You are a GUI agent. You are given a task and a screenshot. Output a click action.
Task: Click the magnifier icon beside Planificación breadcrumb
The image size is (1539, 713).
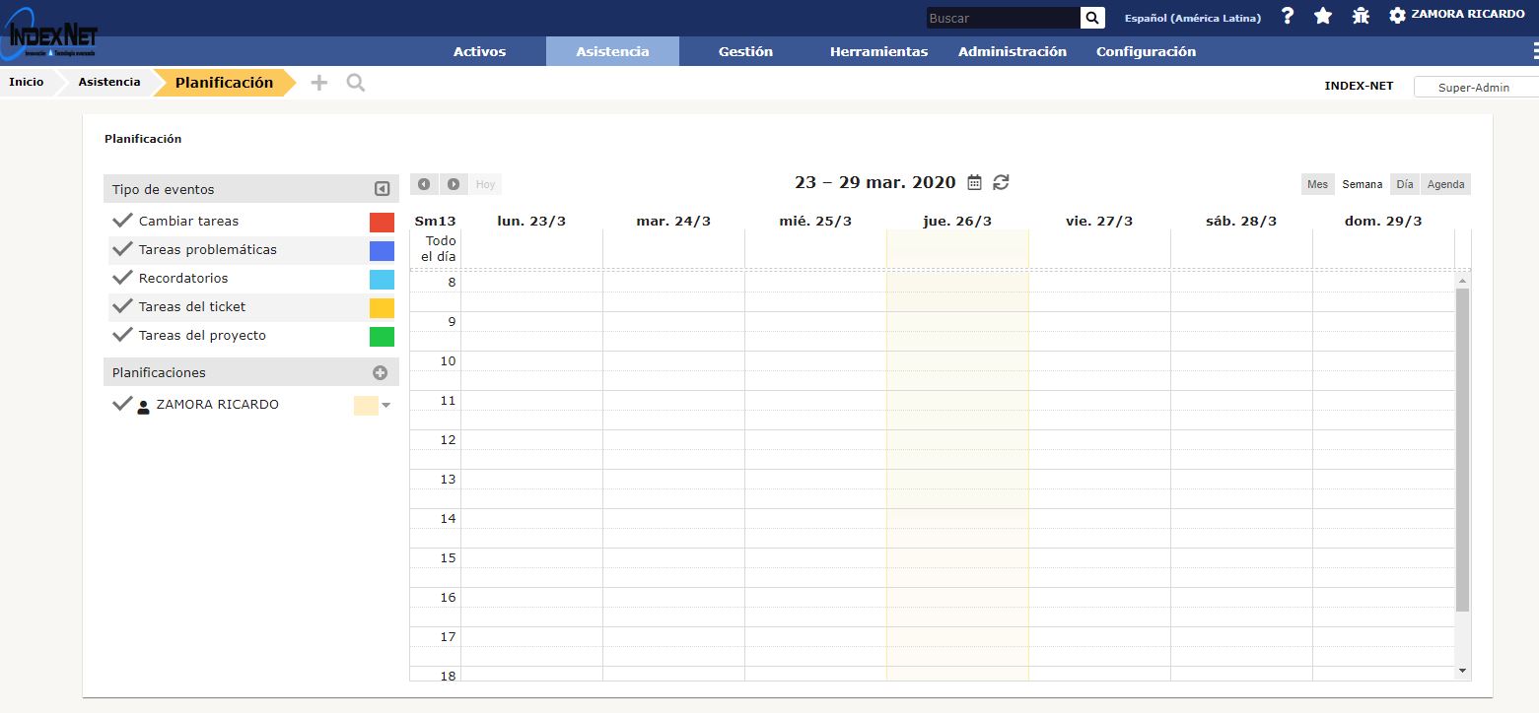pyautogui.click(x=356, y=84)
